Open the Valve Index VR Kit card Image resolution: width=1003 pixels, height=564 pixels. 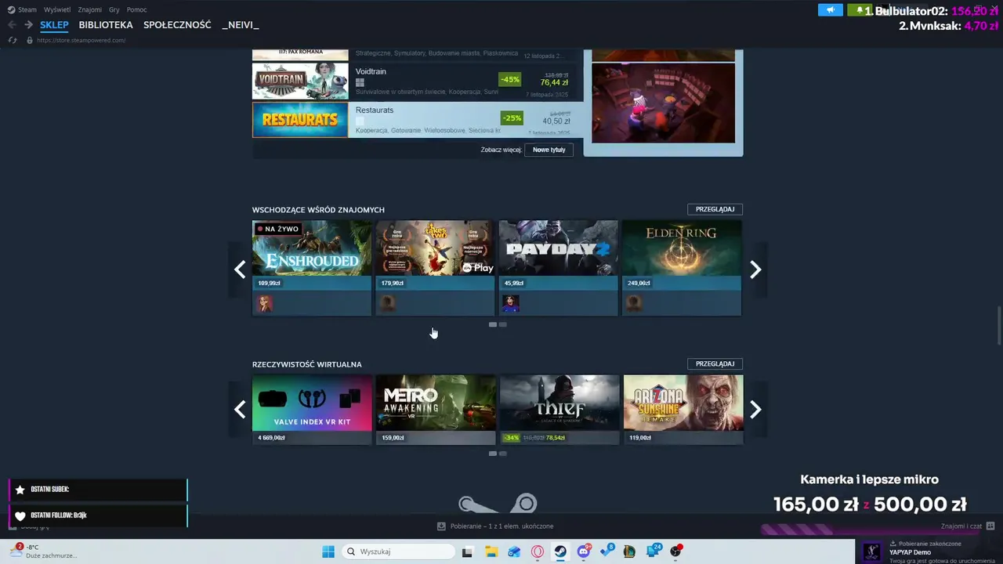point(312,410)
